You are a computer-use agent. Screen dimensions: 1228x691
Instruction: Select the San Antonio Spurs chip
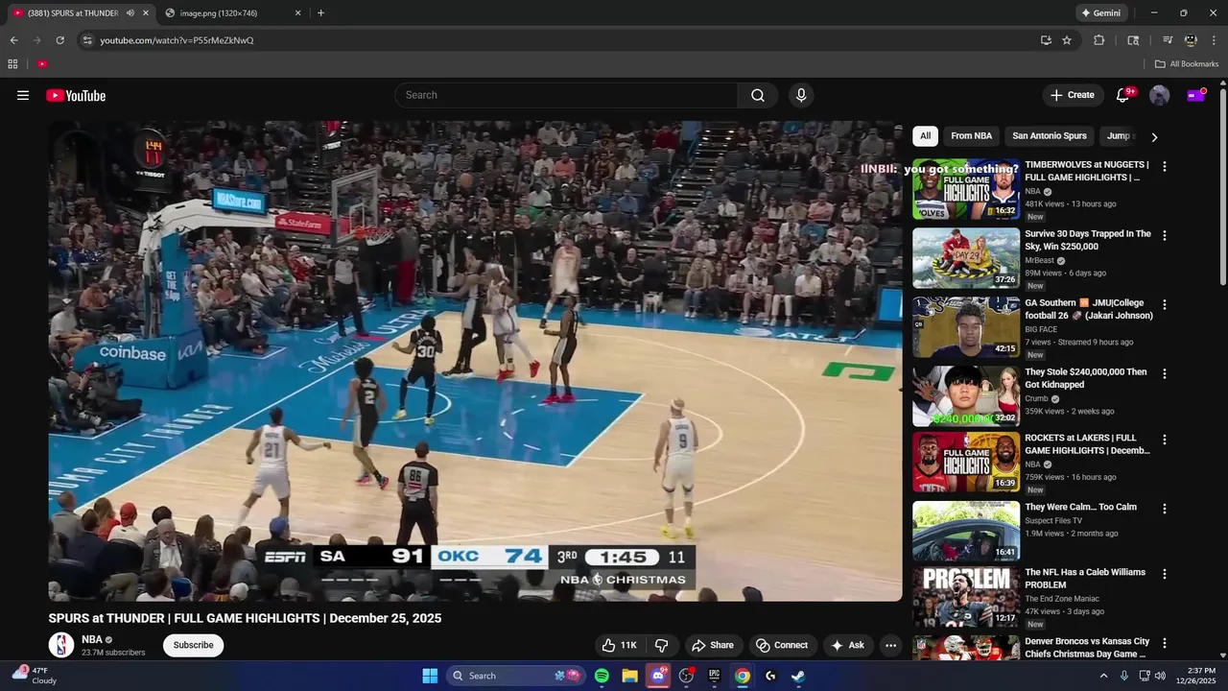(1050, 136)
